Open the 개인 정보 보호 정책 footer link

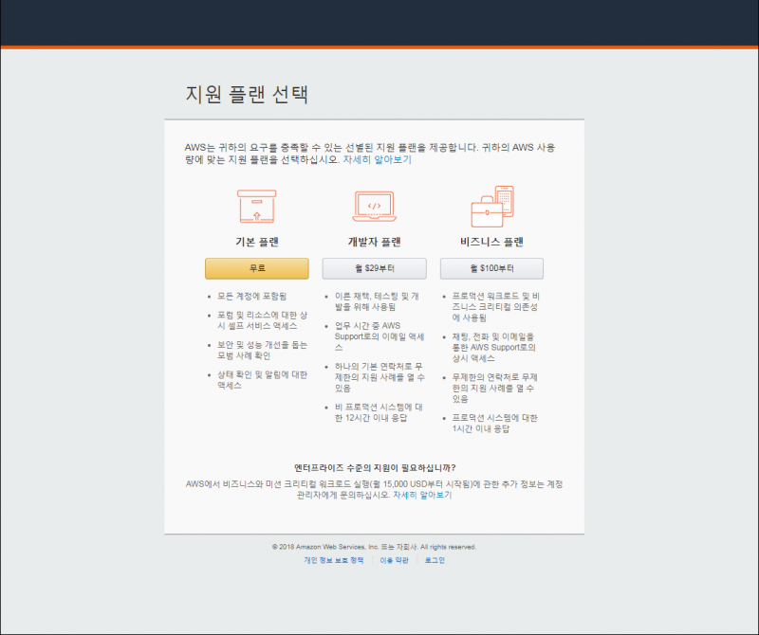tap(334, 560)
